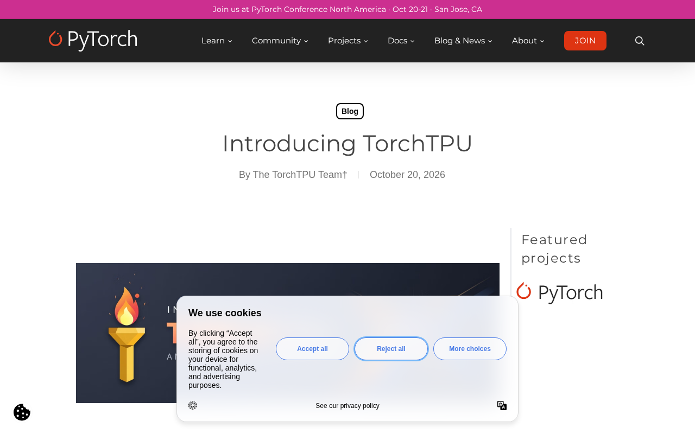The width and height of the screenshot is (695, 434).
Task: Reject all cookies
Action: 391,349
